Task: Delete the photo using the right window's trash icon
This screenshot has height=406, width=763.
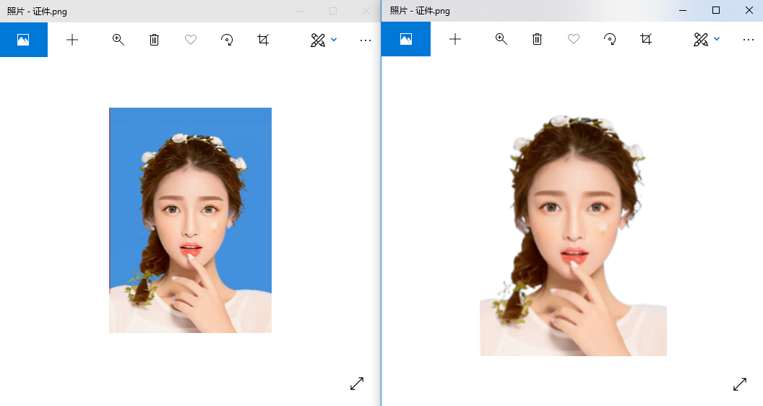Action: click(537, 40)
